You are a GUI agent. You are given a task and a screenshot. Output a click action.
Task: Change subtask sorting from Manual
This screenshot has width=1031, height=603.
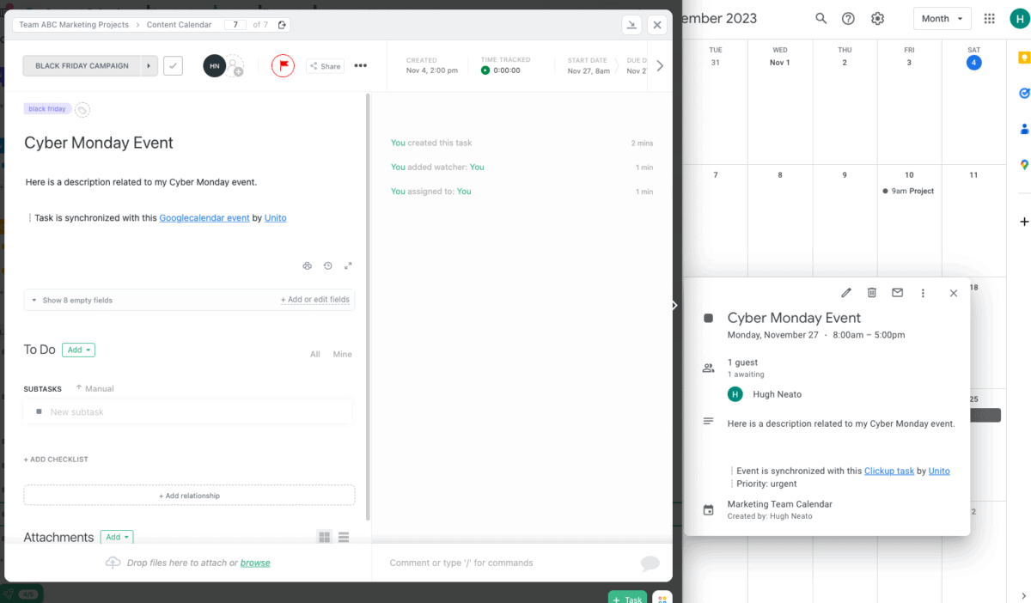pyautogui.click(x=95, y=388)
